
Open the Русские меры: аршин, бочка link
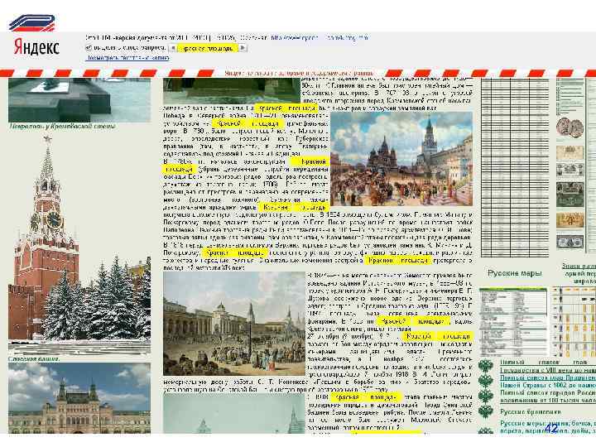tap(548, 427)
